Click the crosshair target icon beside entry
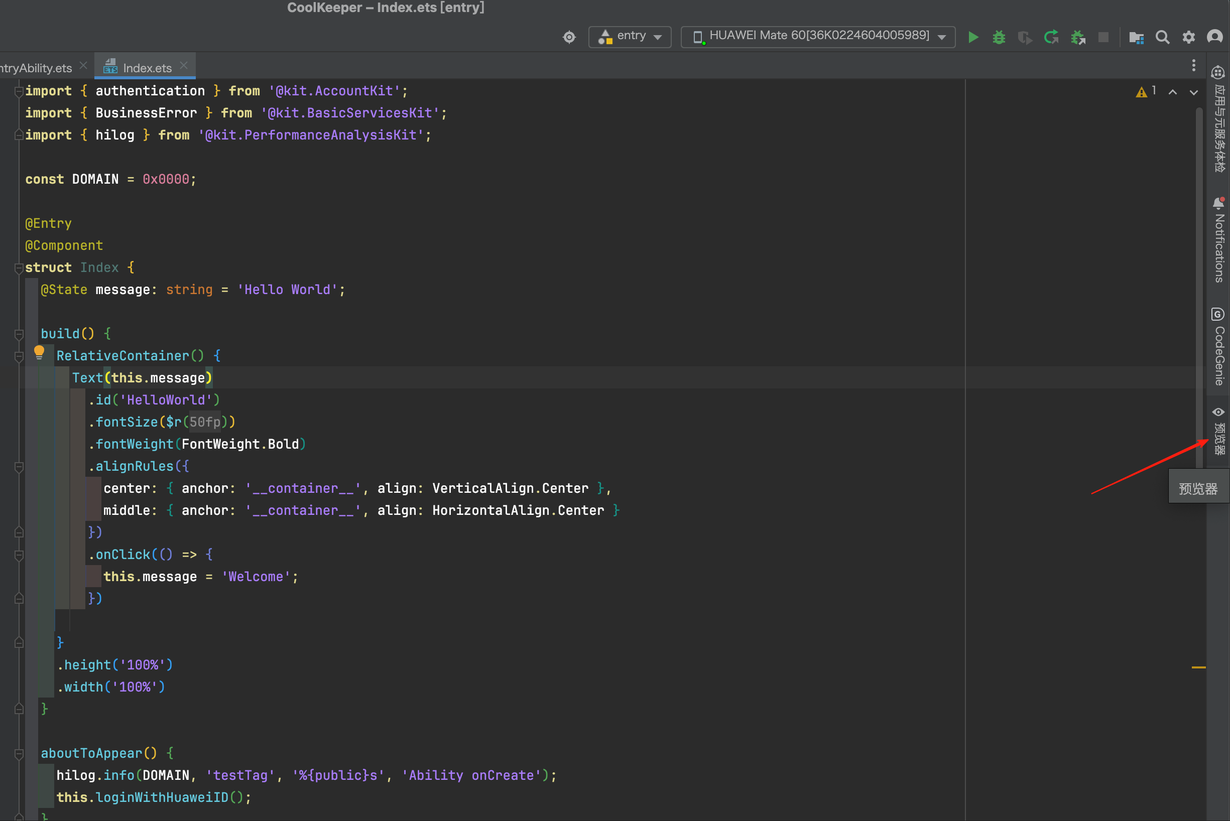The height and width of the screenshot is (821, 1230). (x=569, y=37)
